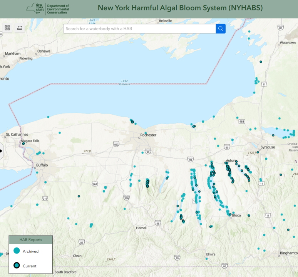This screenshot has width=298, height=277.
Task: Click the Archived teal circle legend symbol
Action: (17, 251)
